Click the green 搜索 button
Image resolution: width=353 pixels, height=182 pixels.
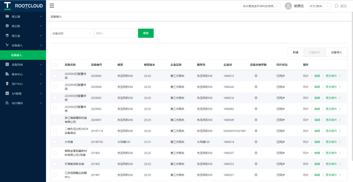click(x=146, y=33)
